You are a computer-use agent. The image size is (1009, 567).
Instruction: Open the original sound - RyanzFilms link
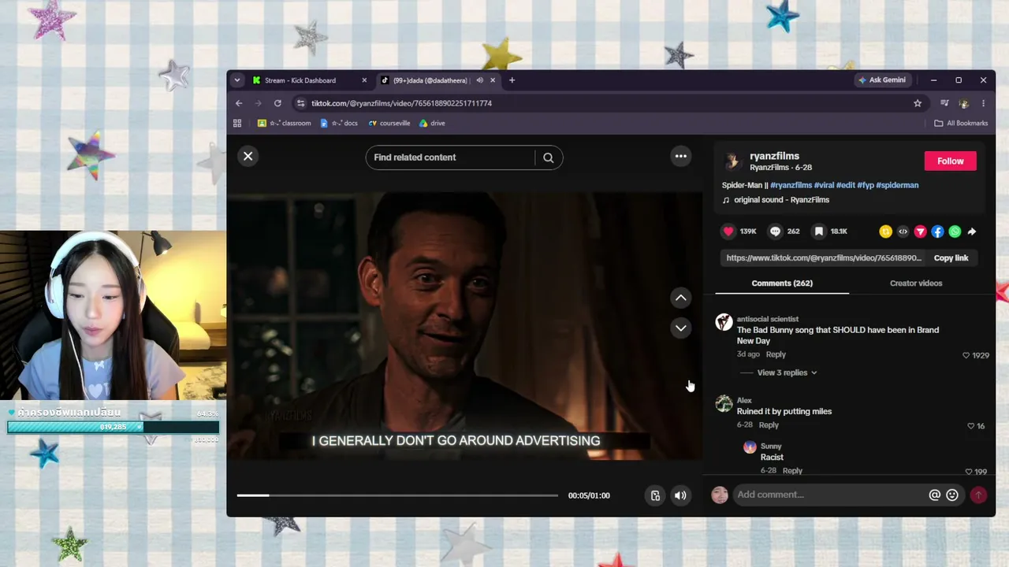tap(781, 200)
